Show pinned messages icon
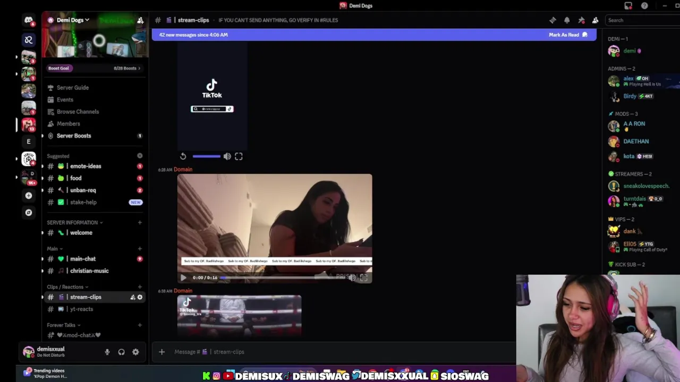The width and height of the screenshot is (680, 382). (581, 20)
